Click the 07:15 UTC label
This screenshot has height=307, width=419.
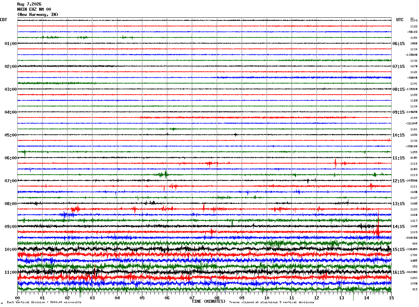tap(399, 67)
